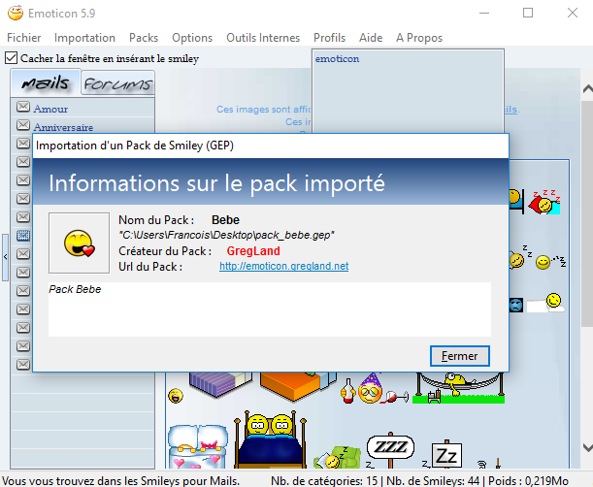Open the A Propos menu
The width and height of the screenshot is (593, 487).
pyautogui.click(x=419, y=38)
